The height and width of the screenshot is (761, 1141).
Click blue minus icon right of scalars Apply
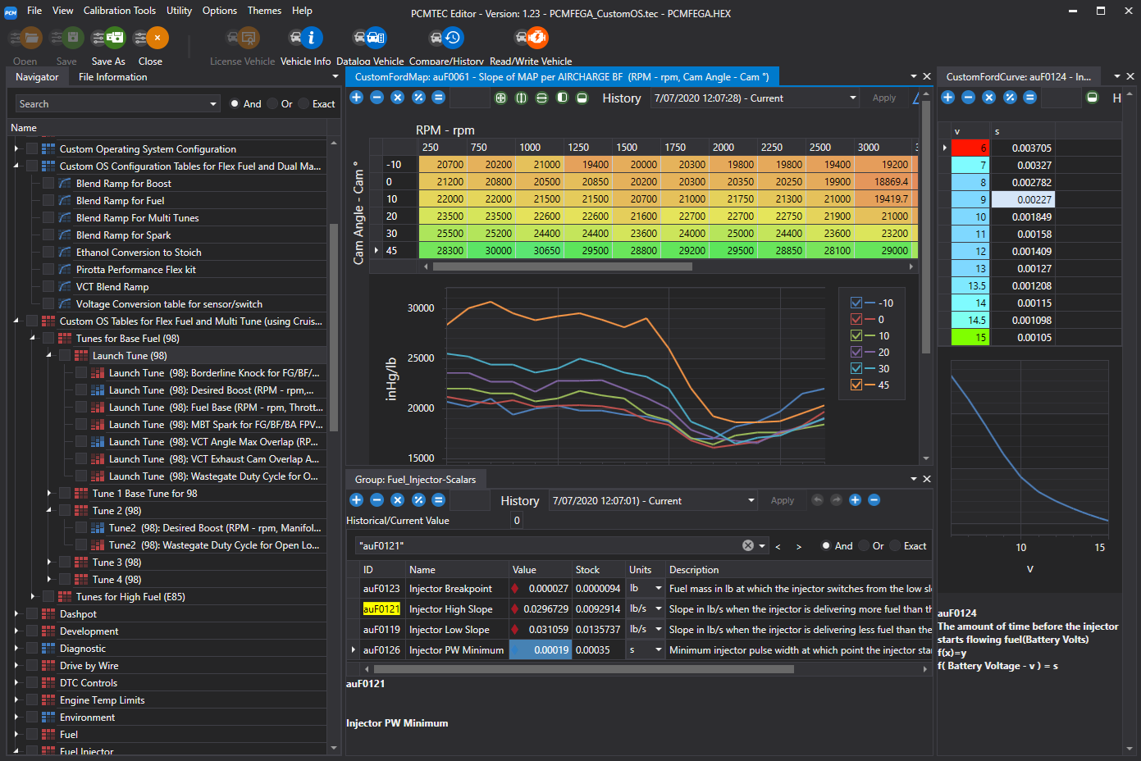874,500
